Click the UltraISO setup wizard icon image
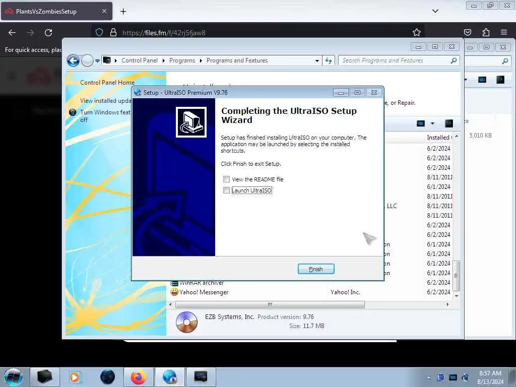This screenshot has height=387, width=516. point(191,122)
